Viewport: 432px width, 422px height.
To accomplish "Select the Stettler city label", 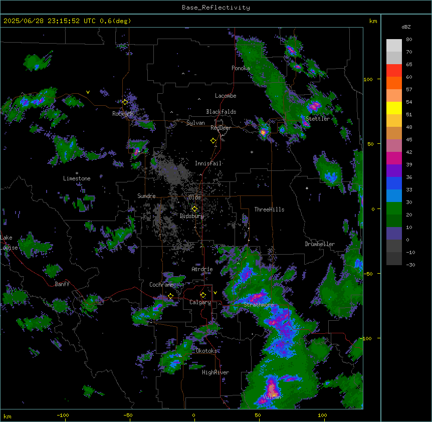I will (318, 119).
